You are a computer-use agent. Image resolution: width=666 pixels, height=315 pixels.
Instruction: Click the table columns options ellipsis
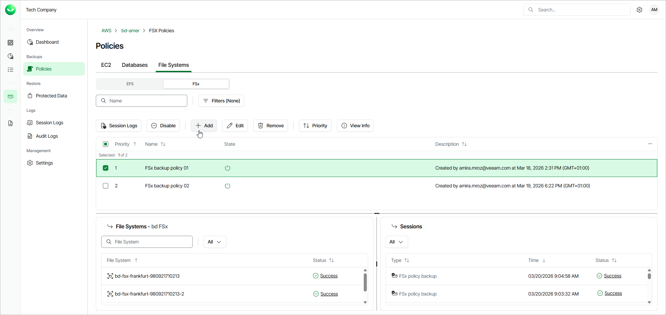[x=650, y=144]
